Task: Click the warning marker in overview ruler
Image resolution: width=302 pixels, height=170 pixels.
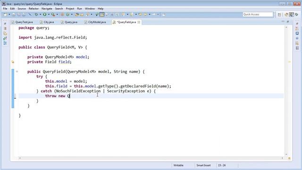Action: [289, 62]
